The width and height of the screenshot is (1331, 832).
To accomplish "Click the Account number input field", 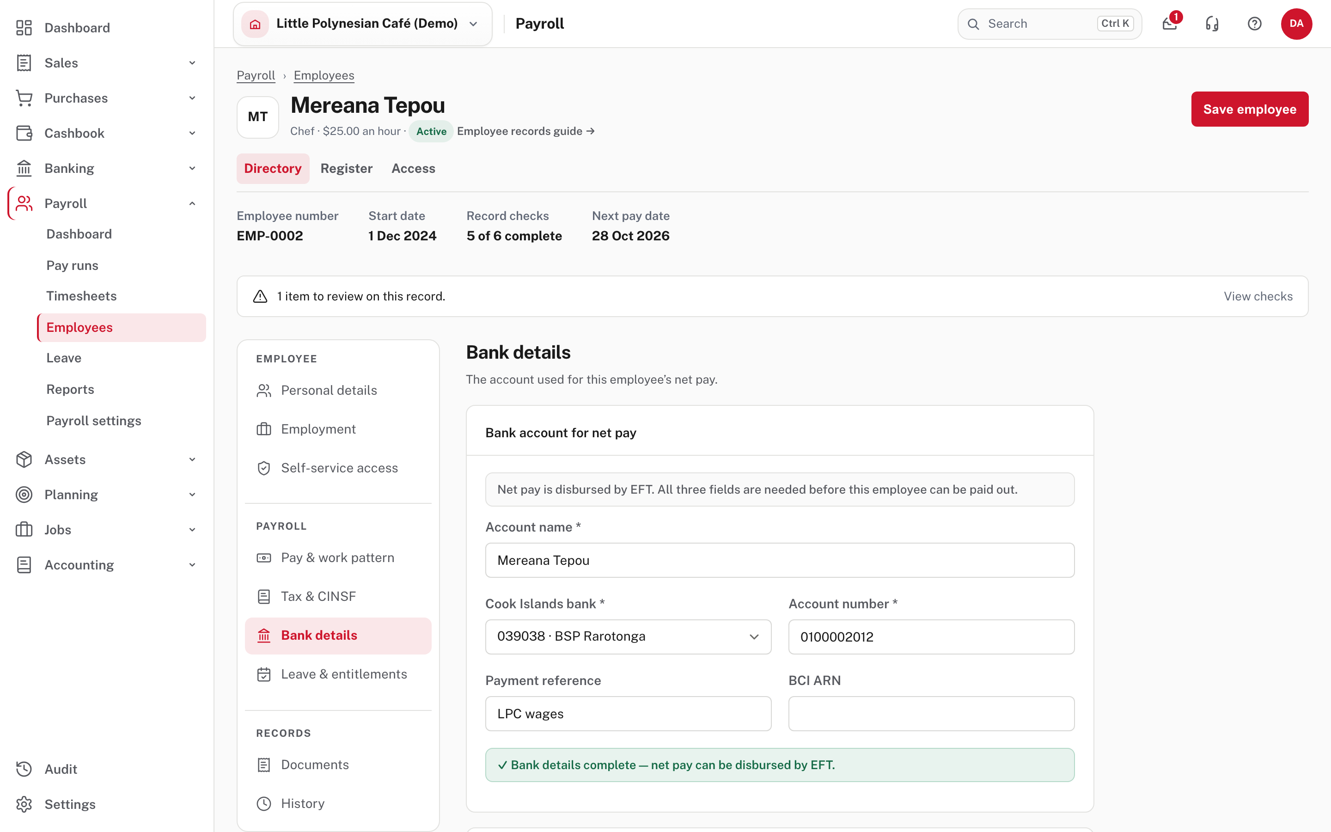I will pos(931,636).
